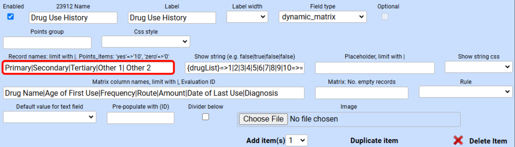
Task: Expand the Css style dropdown
Action: [x=146, y=42]
